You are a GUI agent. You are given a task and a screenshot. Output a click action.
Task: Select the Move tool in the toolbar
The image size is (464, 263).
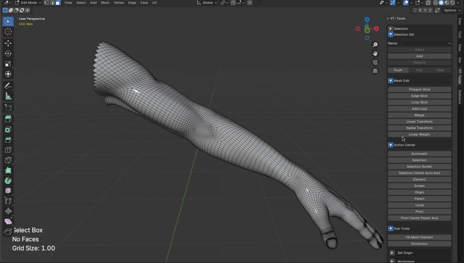click(x=8, y=42)
